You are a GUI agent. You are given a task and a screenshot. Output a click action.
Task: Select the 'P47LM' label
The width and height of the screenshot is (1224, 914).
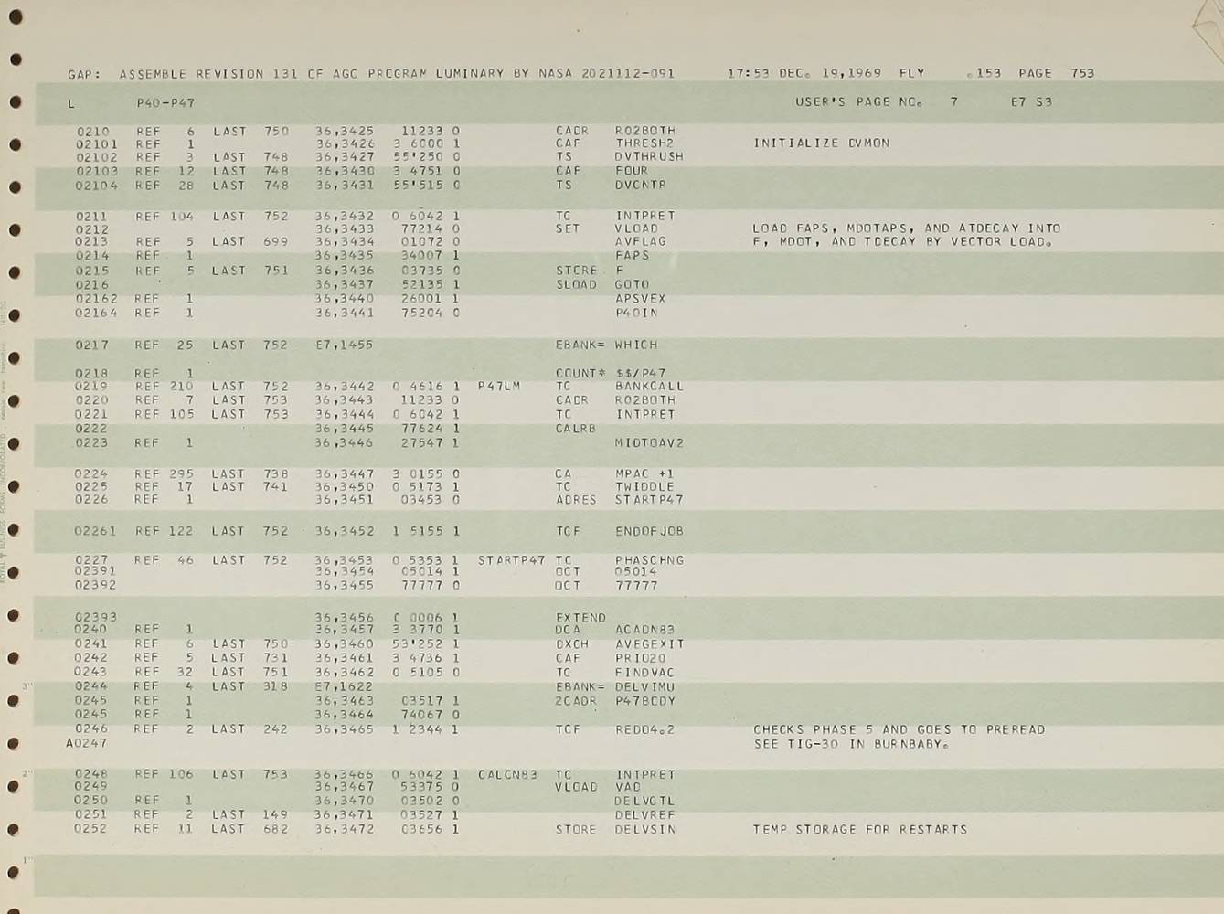click(x=499, y=387)
